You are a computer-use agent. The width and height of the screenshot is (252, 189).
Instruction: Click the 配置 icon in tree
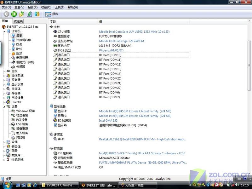(9, 151)
